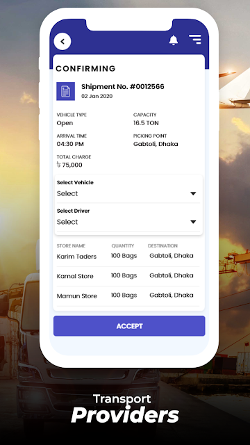
Task: Tap the Total Charge 75,000 amount
Action: [69, 165]
